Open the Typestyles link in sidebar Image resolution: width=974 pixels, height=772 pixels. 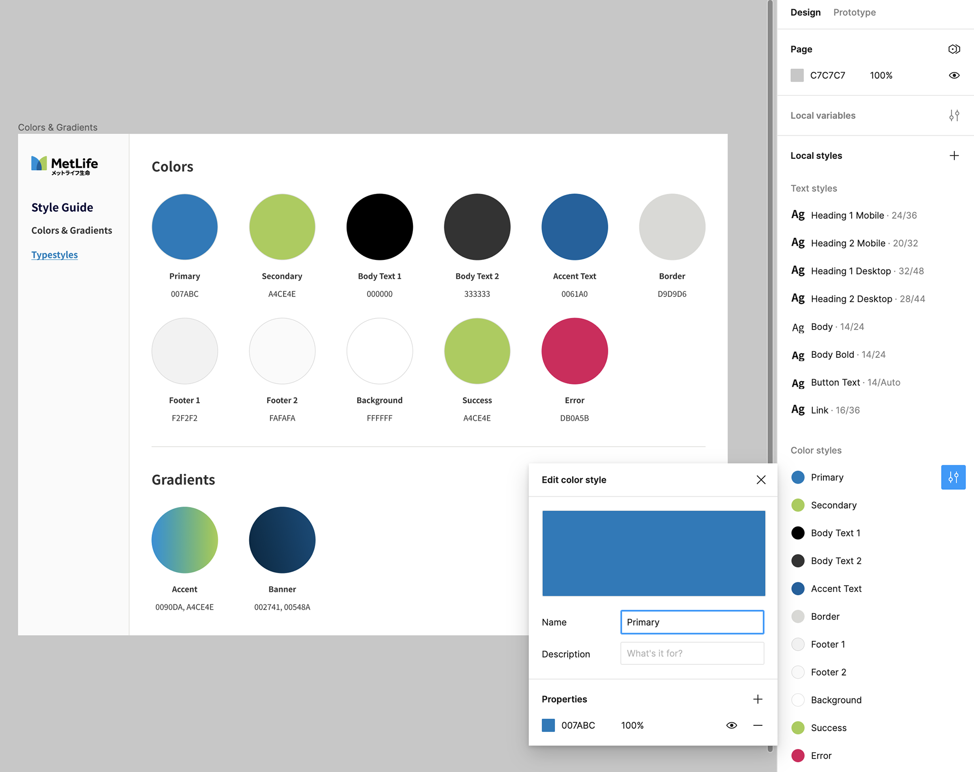(54, 255)
